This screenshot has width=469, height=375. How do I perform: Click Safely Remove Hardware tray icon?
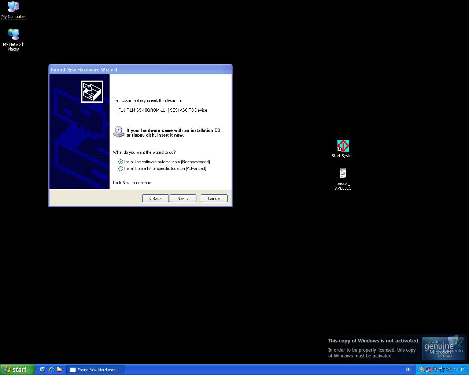pyautogui.click(x=448, y=370)
